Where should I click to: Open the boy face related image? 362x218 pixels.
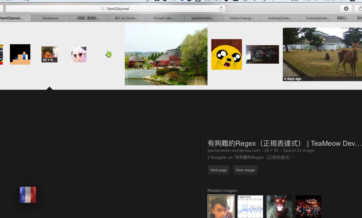[221, 206]
